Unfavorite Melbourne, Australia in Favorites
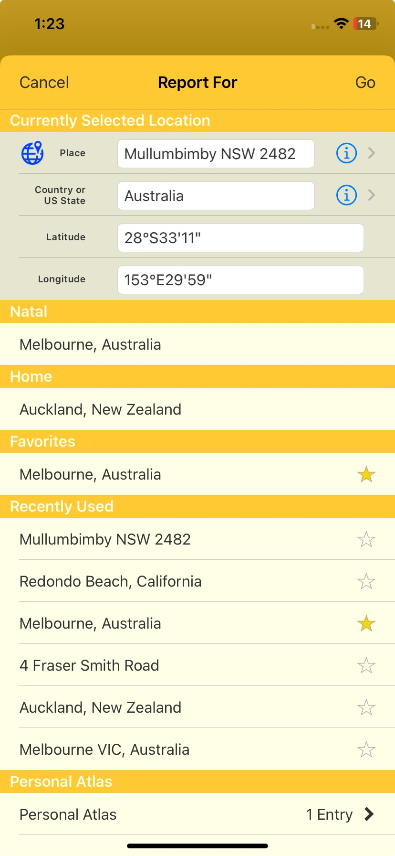 366,474
